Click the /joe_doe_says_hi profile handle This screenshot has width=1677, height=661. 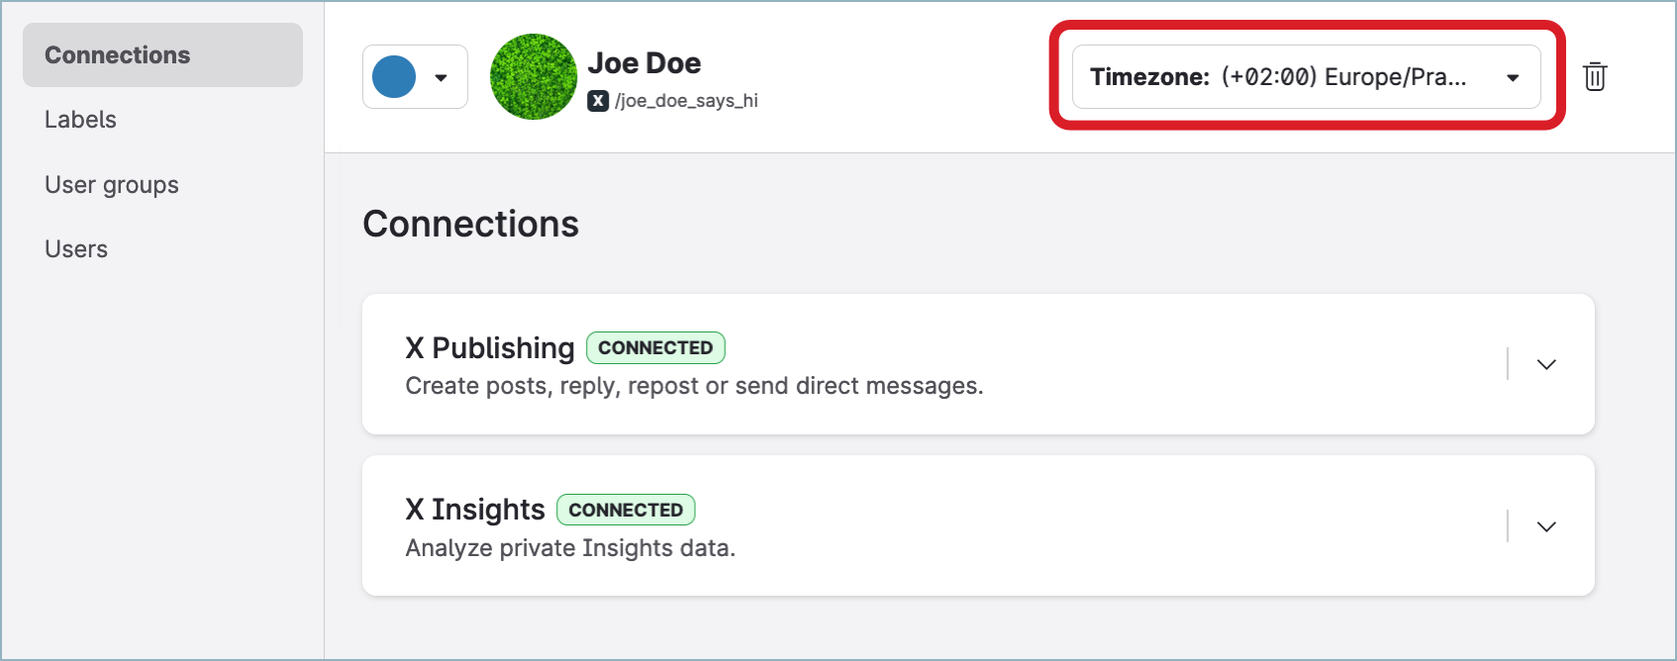coord(686,101)
